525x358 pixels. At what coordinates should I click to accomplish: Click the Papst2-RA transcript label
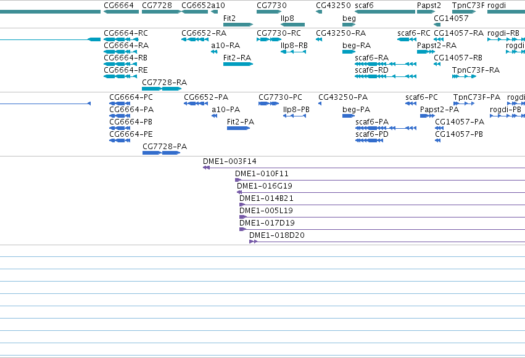click(x=437, y=46)
